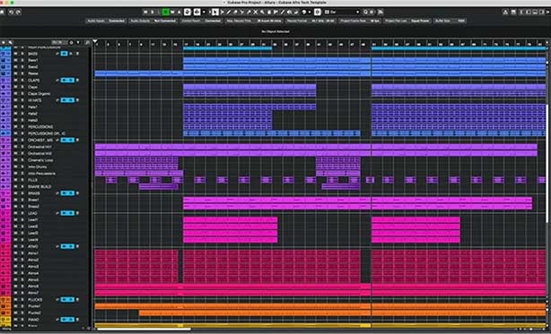The width and height of the screenshot is (551, 334).
Task: Toggle Write automation (W) for all tracks
Action: [172, 12]
